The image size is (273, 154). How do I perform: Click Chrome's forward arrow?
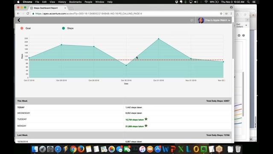pyautogui.click(x=23, y=13)
